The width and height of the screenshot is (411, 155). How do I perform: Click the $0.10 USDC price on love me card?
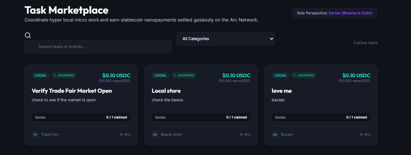click(x=357, y=76)
